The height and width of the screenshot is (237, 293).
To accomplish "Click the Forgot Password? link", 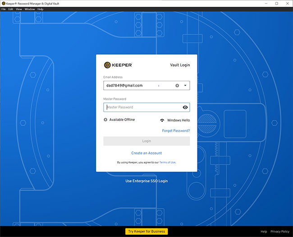I will 176,130.
